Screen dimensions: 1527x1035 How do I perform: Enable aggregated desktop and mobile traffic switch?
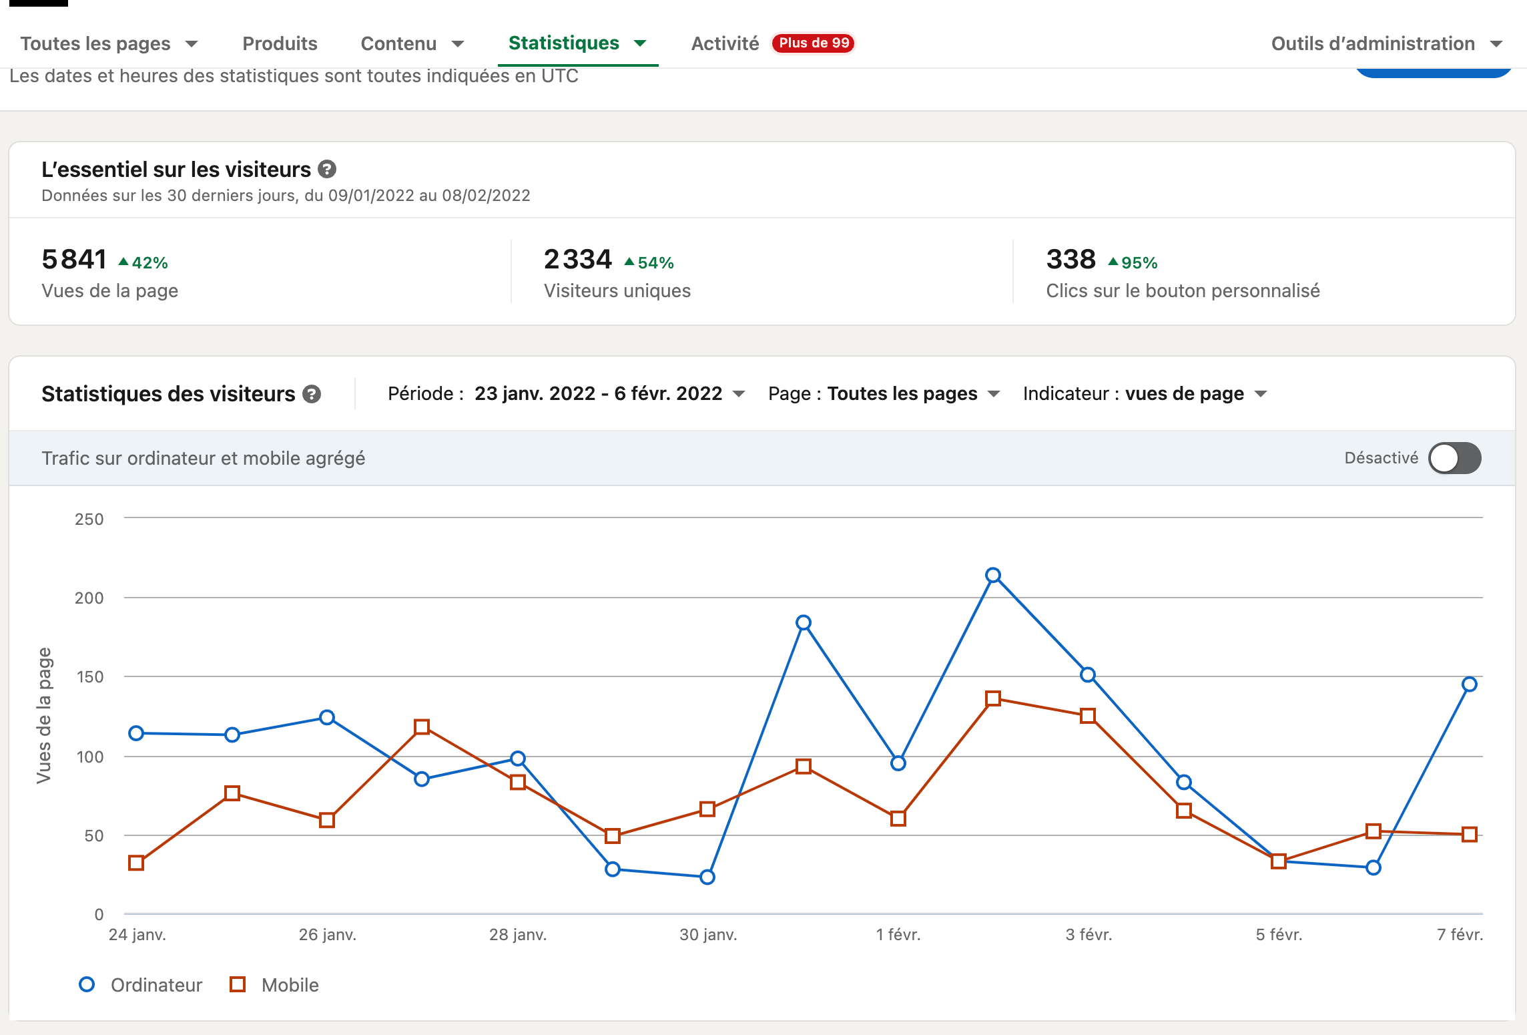click(1455, 458)
